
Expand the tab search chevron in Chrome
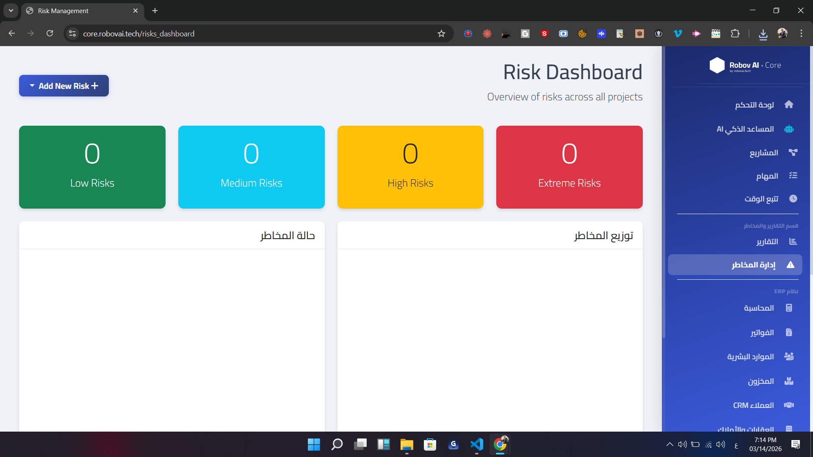coord(11,11)
